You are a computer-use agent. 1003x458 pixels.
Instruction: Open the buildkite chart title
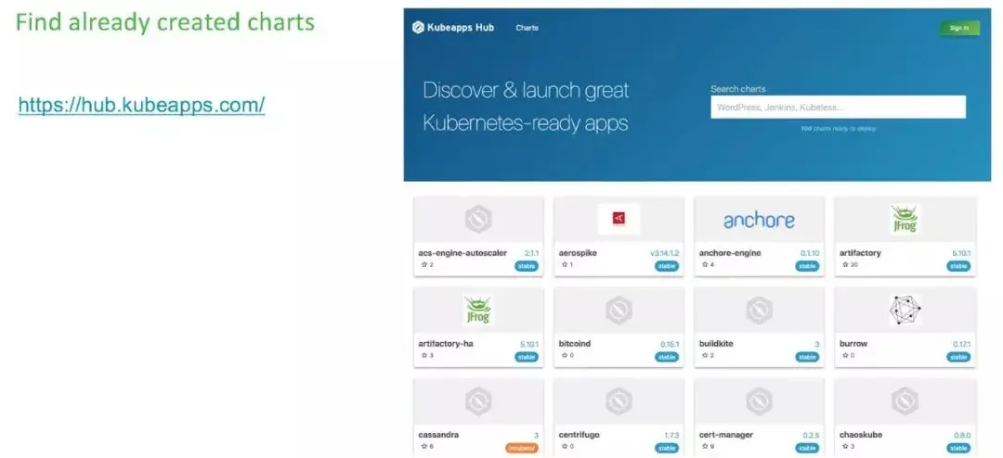[x=716, y=344]
